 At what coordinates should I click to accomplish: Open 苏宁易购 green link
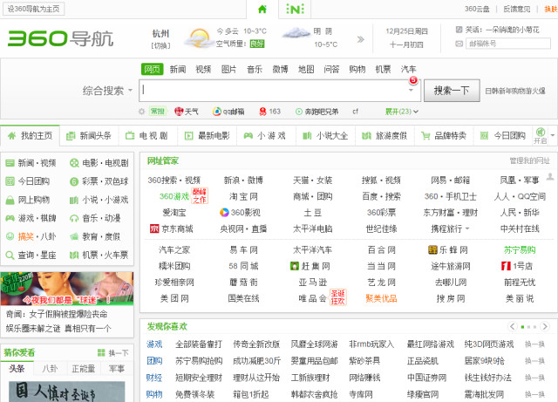point(520,250)
